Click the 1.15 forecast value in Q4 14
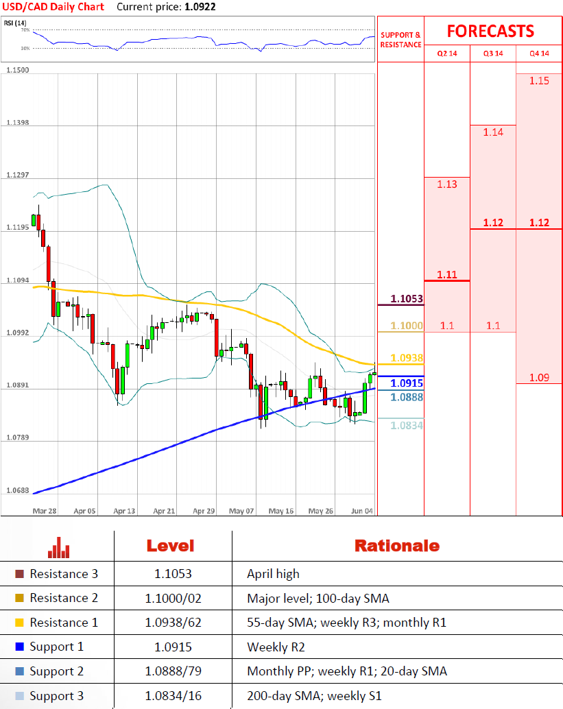The image size is (563, 709). tap(539, 81)
